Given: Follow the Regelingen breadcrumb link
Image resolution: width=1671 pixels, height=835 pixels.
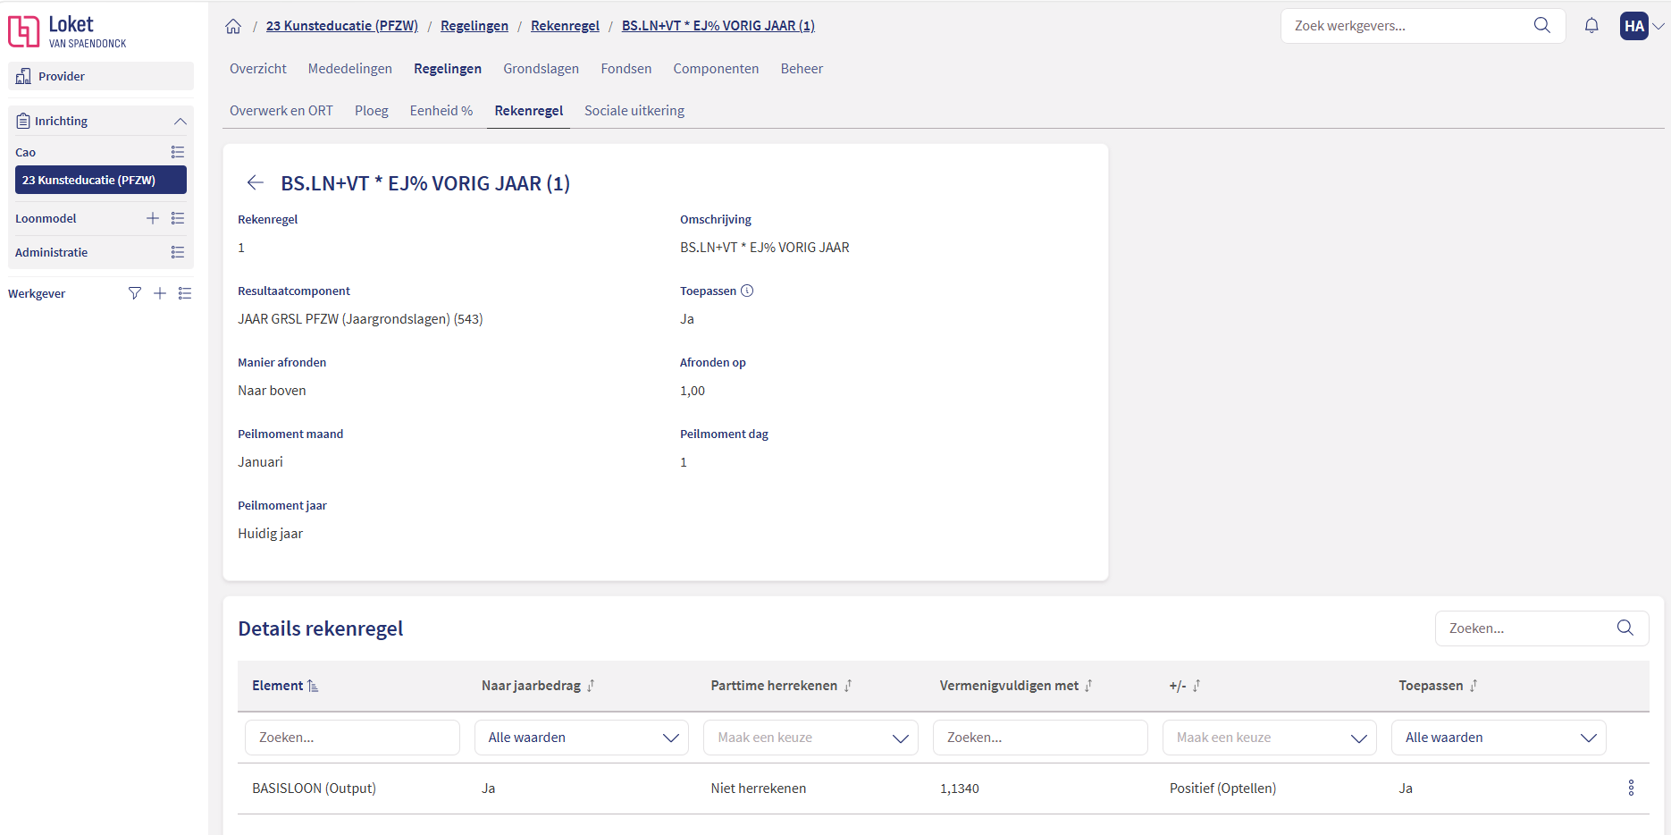Looking at the screenshot, I should (x=474, y=26).
